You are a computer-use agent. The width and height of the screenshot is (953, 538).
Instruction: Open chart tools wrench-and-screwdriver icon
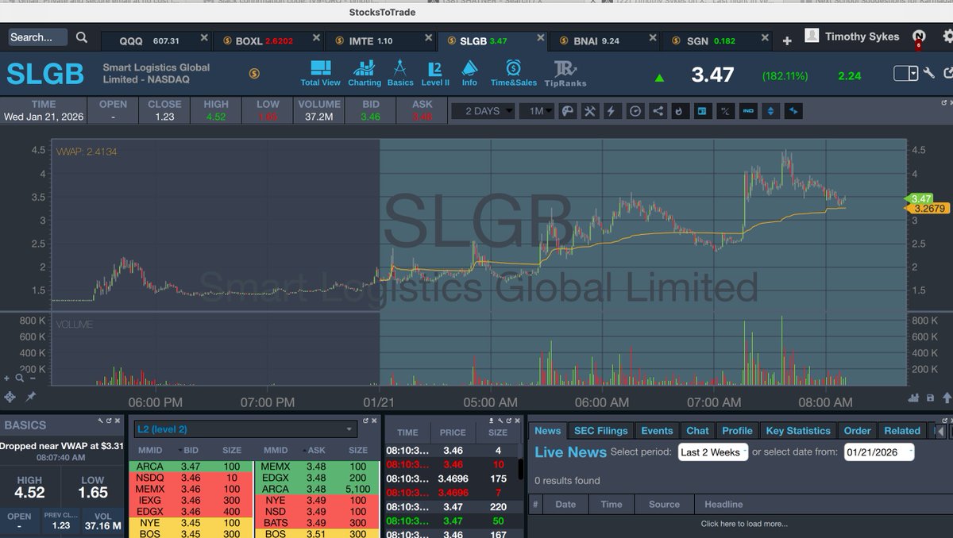590,111
